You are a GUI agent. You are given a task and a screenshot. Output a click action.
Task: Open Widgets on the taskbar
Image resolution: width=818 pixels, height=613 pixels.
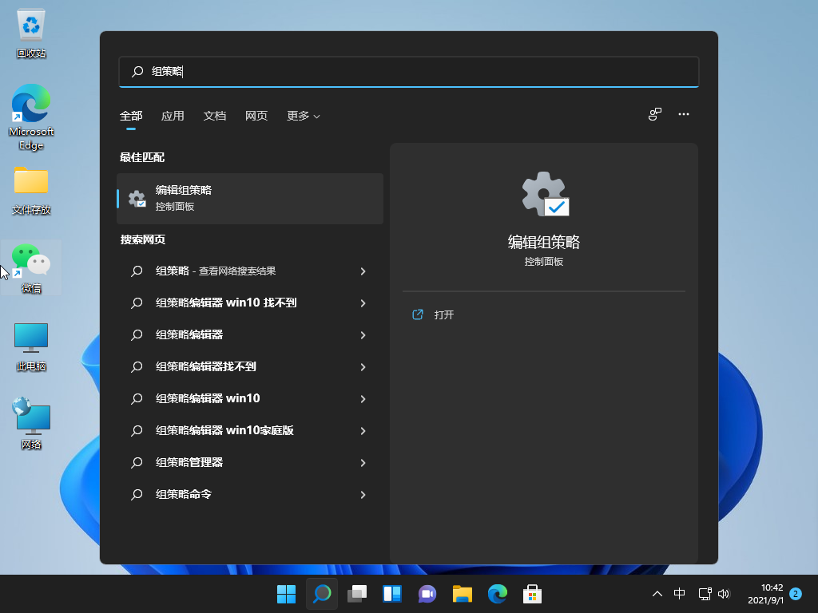pyautogui.click(x=391, y=594)
